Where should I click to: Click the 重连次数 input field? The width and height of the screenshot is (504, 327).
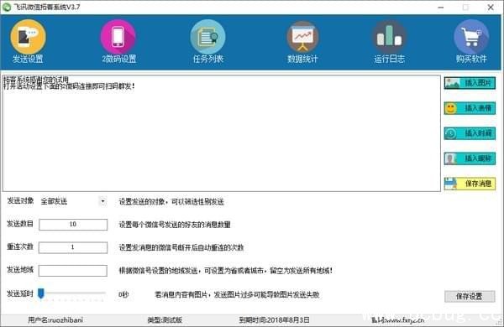coord(73,247)
